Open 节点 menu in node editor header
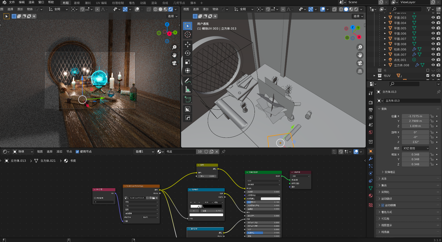 [x=69, y=152]
